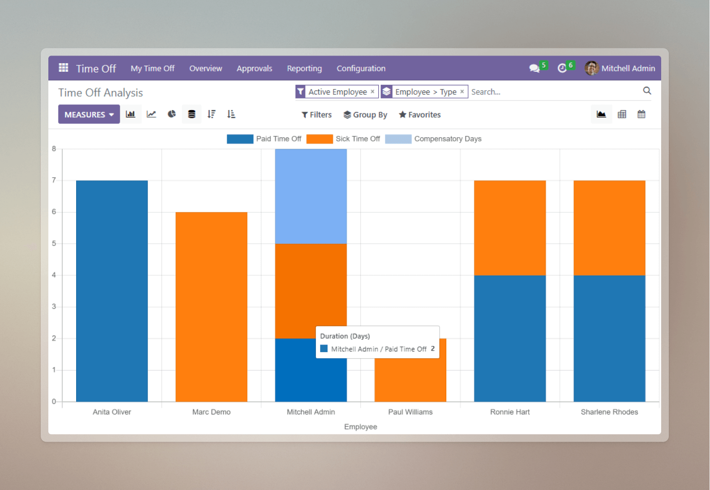This screenshot has height=490, width=710.
Task: Switch to line chart mode
Action: pos(151,114)
